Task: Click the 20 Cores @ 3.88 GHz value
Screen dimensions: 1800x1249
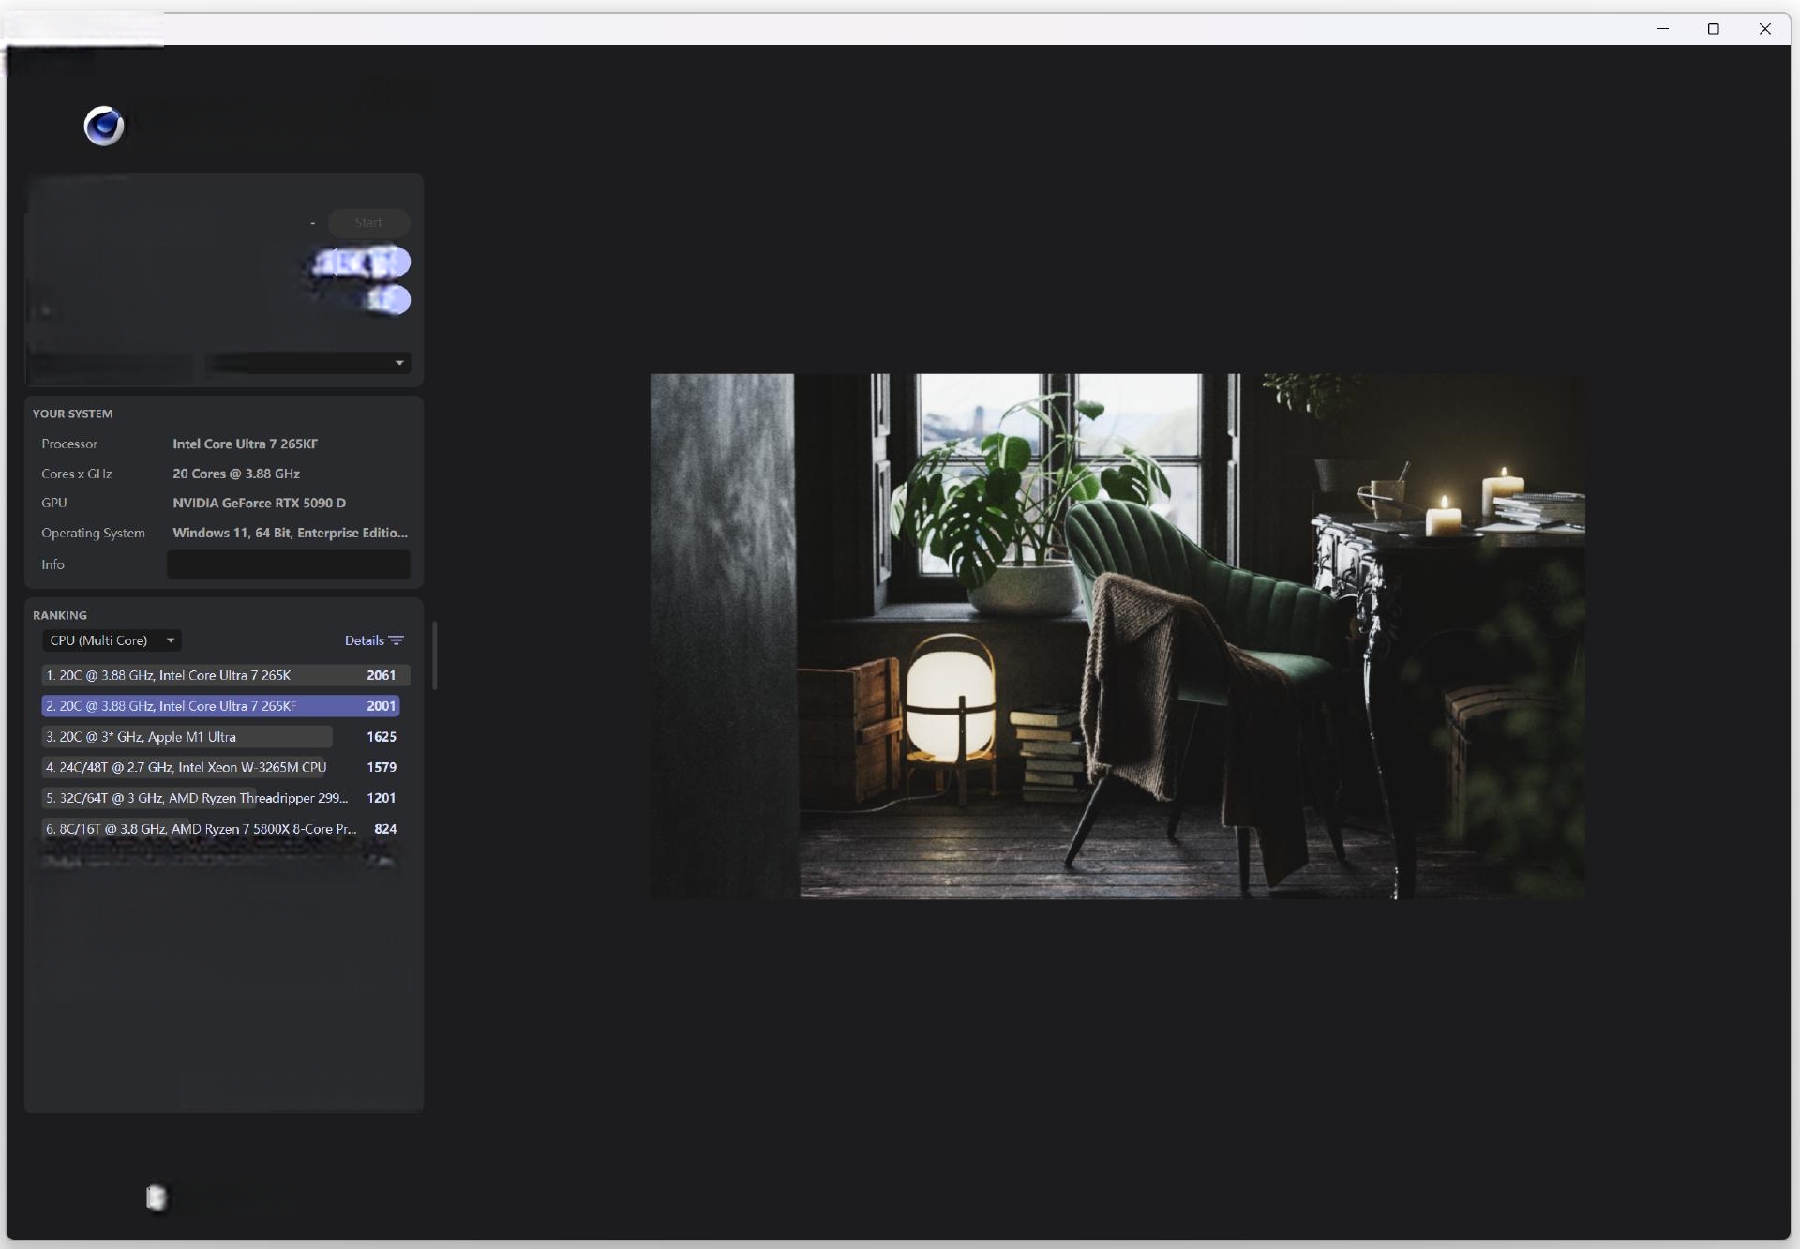Action: pyautogui.click(x=236, y=474)
